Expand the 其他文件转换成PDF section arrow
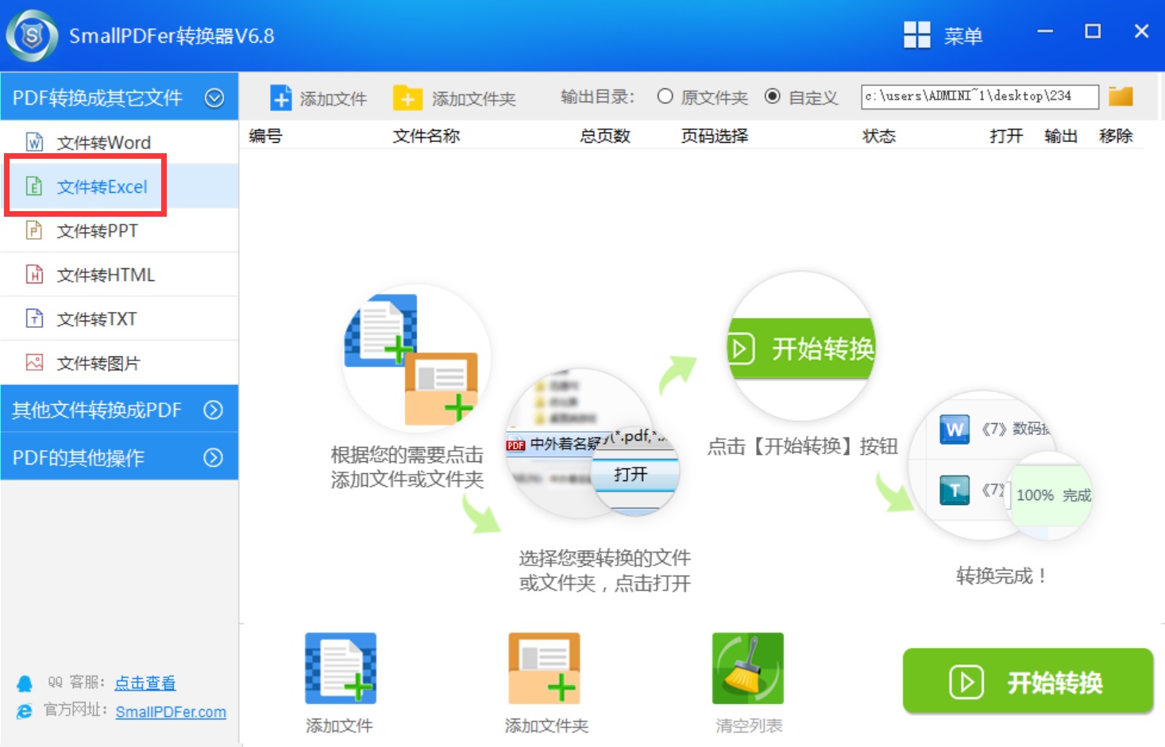This screenshot has width=1165, height=747. click(x=213, y=410)
